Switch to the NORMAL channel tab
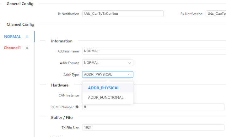This screenshot has width=226, height=137. tap(13, 37)
